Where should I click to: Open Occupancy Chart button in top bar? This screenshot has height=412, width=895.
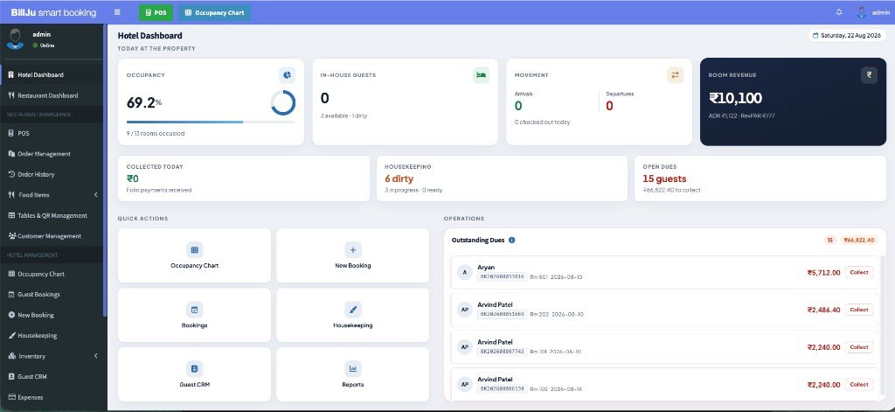214,12
